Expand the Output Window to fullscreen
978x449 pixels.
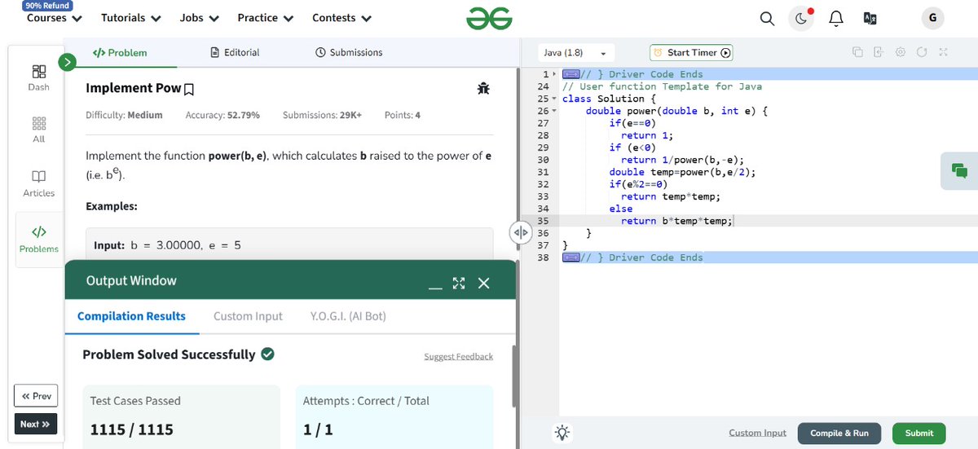click(x=459, y=283)
